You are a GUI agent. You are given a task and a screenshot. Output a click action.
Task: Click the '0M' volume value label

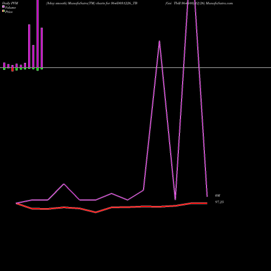217,196
